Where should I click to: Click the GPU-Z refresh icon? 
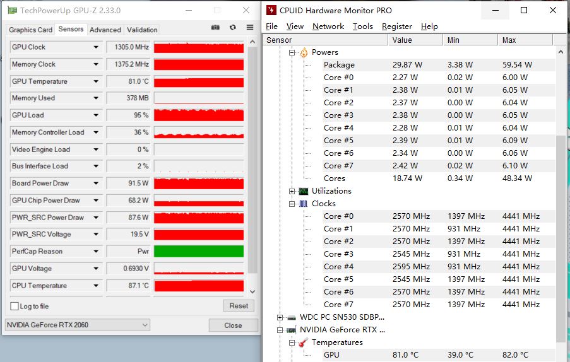[x=233, y=27]
